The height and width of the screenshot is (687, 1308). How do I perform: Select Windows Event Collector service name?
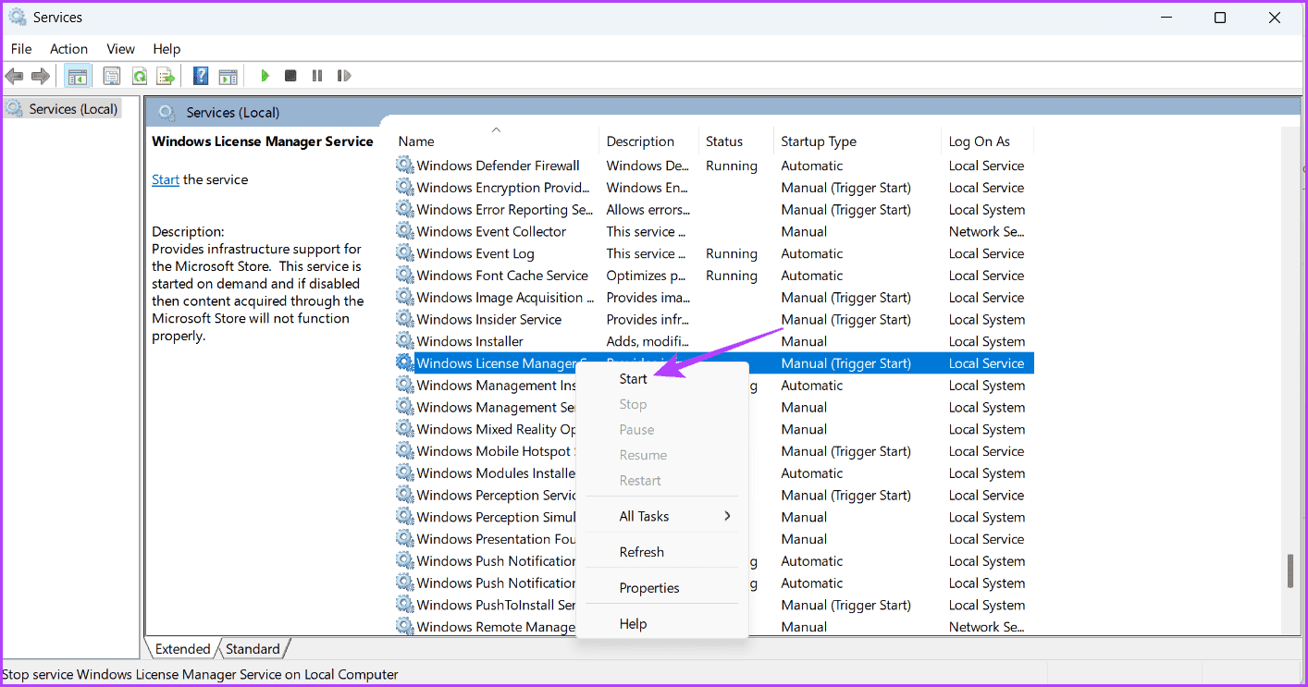pos(491,231)
